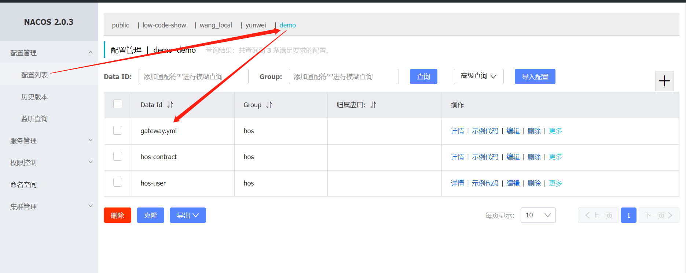Expand the 集群管理 sidebar section

pos(91,206)
